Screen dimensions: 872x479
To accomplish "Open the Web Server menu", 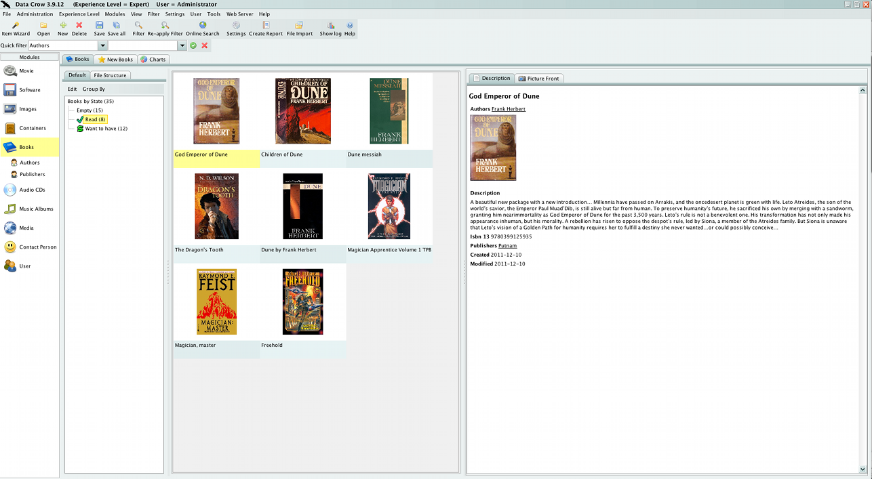I will pos(239,14).
